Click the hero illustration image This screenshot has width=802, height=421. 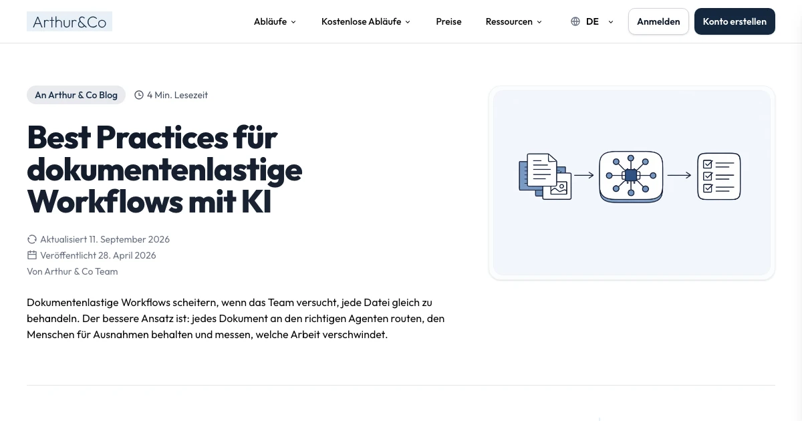(632, 182)
